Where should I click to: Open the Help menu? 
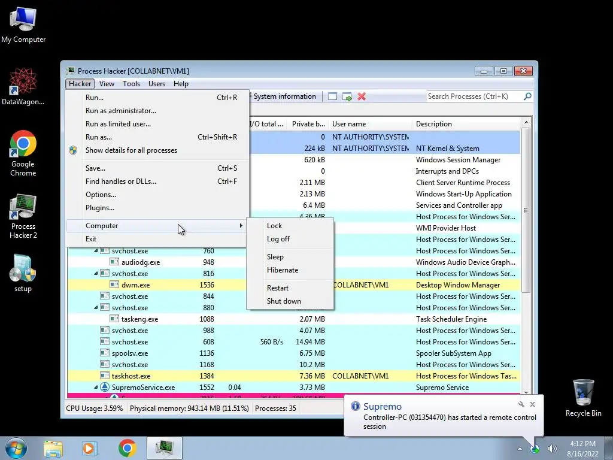(x=181, y=84)
